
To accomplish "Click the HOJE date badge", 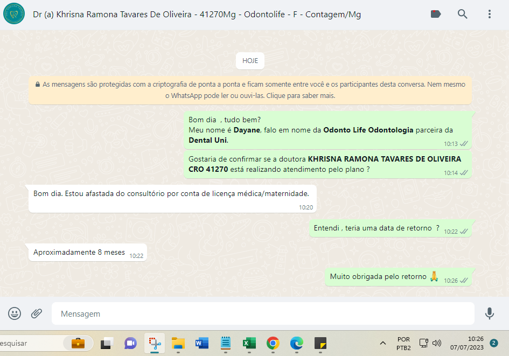I will [x=250, y=61].
